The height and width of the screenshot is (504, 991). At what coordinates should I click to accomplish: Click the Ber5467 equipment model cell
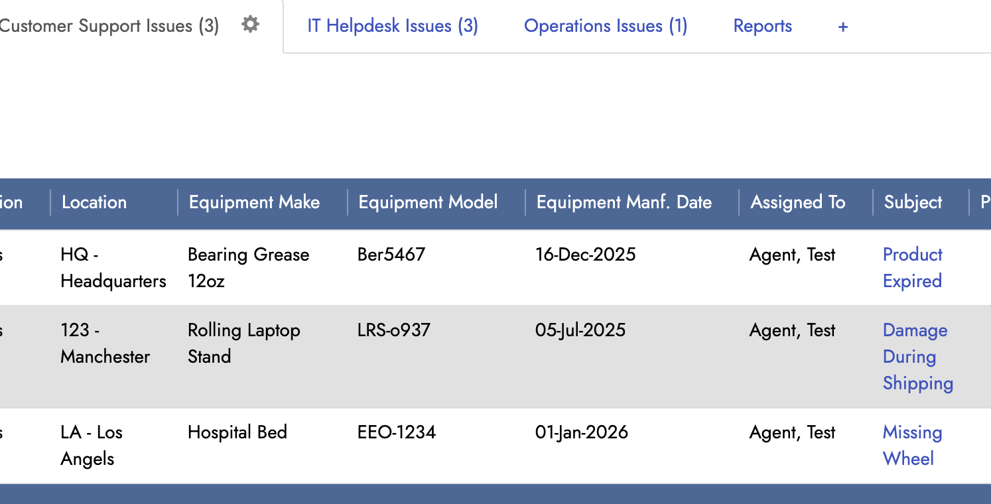coord(391,254)
